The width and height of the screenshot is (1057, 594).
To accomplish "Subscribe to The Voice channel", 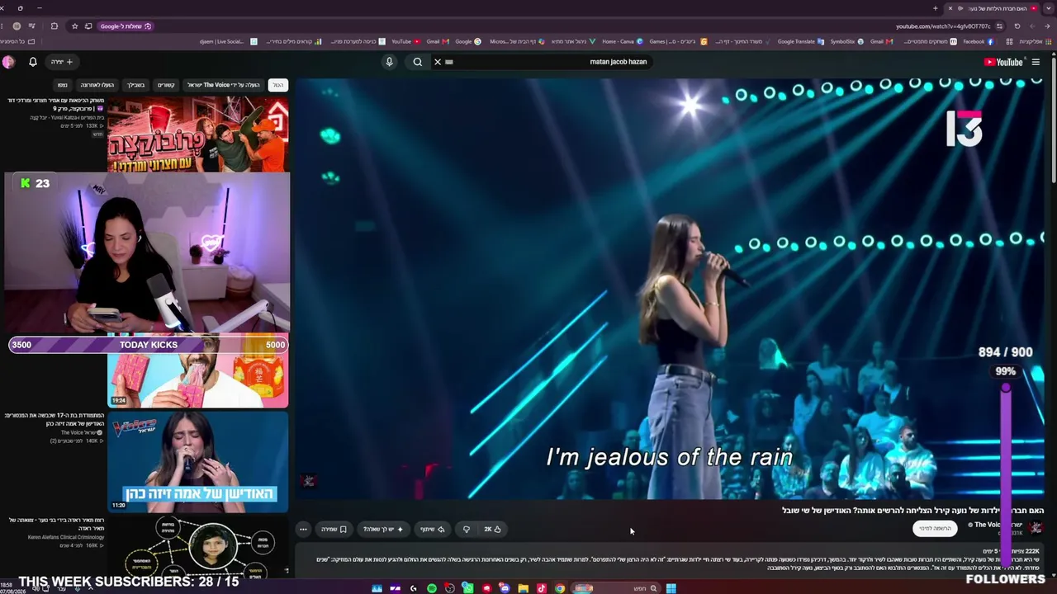I will 936,528.
